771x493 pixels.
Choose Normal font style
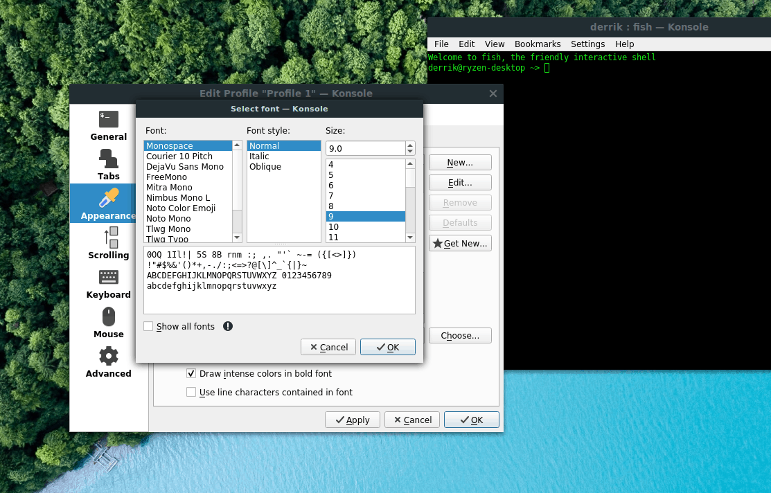coord(284,145)
